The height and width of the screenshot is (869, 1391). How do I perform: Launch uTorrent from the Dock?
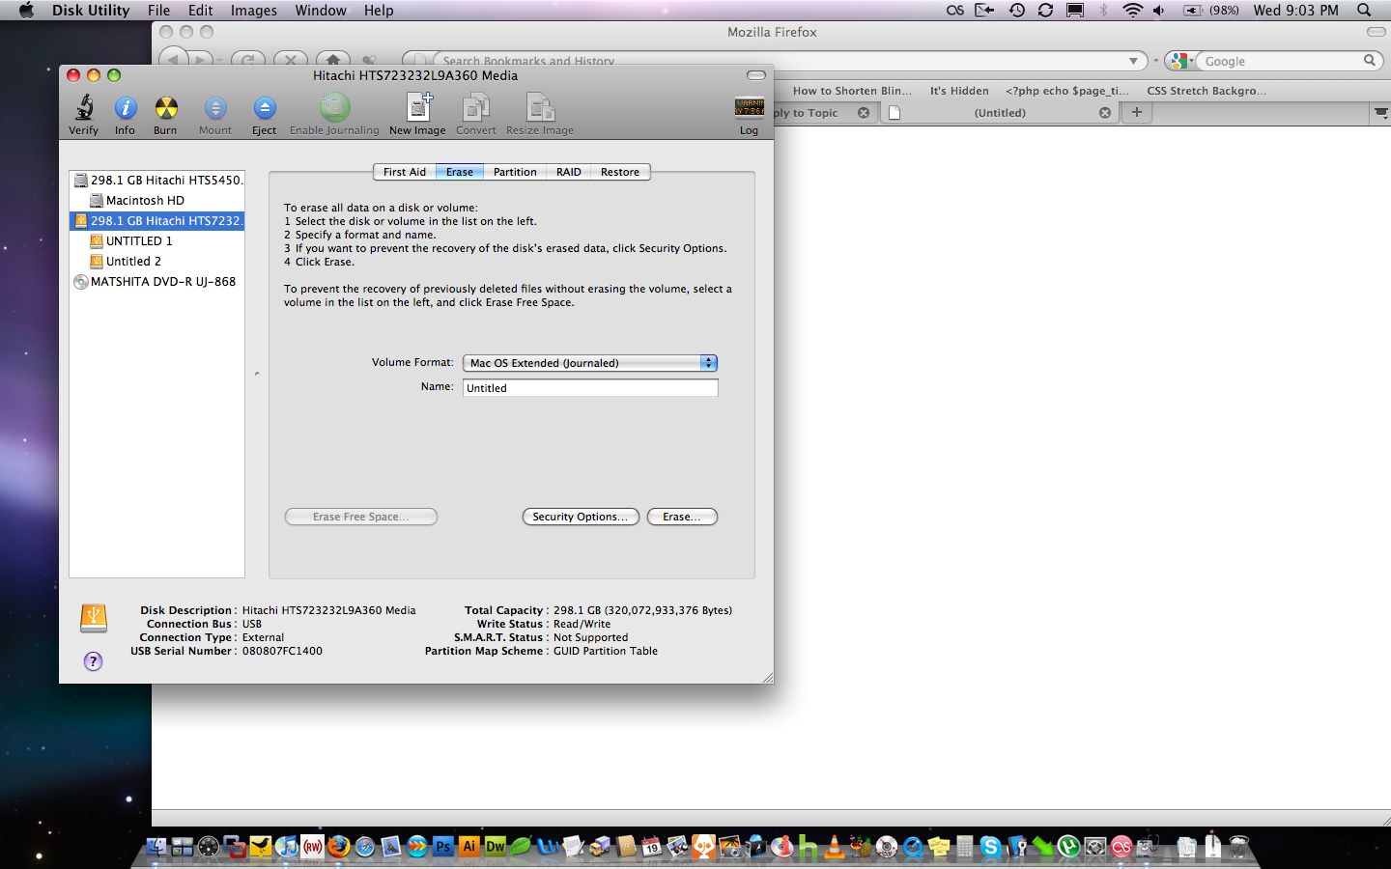[1068, 847]
